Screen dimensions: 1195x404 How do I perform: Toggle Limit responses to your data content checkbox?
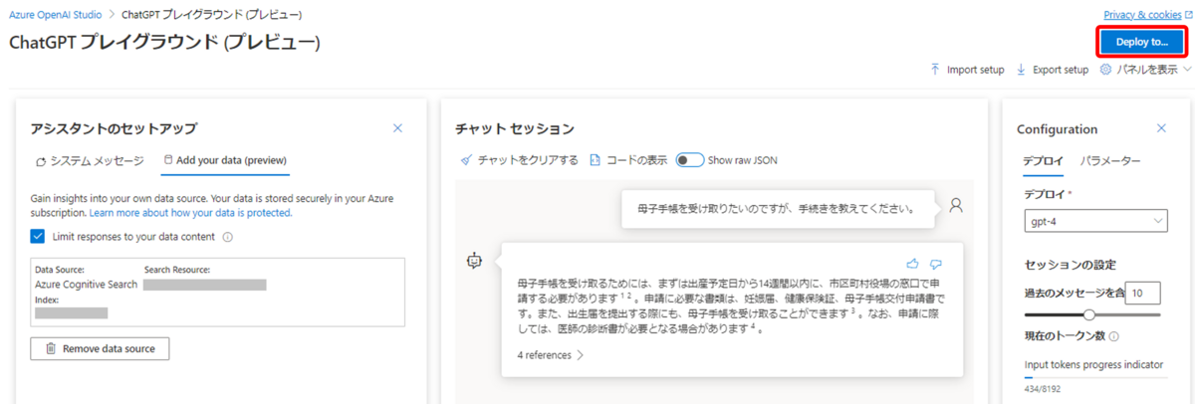pyautogui.click(x=38, y=237)
